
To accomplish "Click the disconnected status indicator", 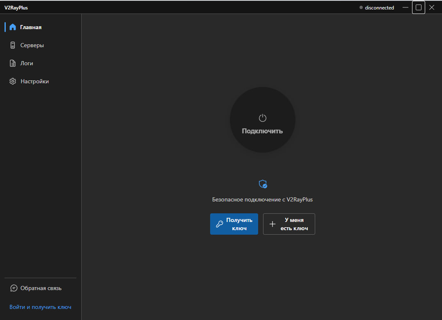I will (377, 8).
